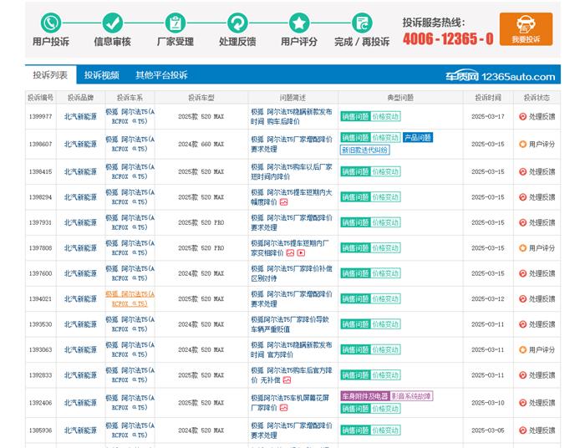Click the 产品问题 tag in complaint 1398607

tap(417, 137)
